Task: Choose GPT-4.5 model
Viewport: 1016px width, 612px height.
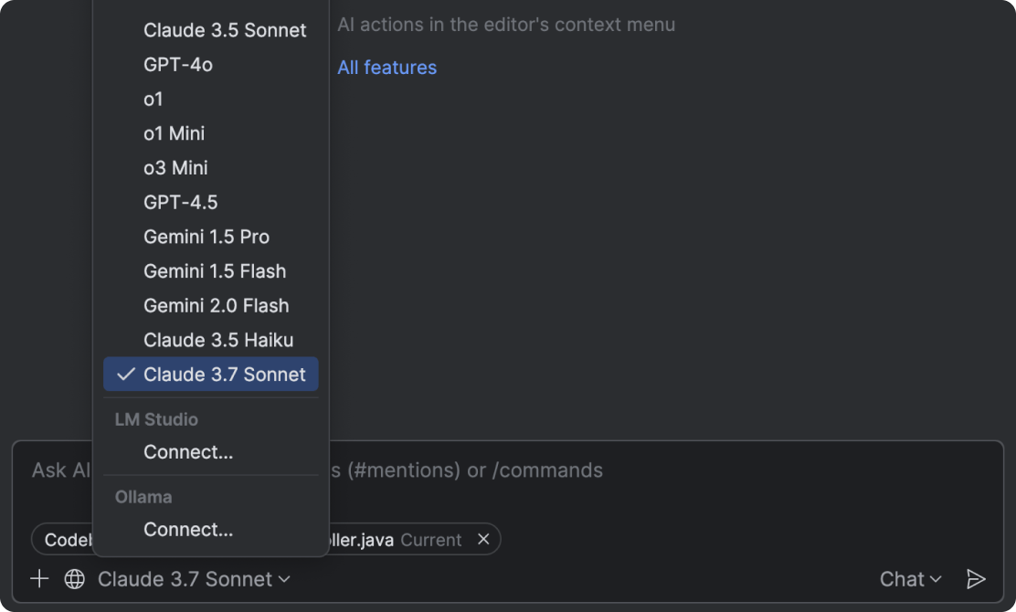Action: pos(181,202)
